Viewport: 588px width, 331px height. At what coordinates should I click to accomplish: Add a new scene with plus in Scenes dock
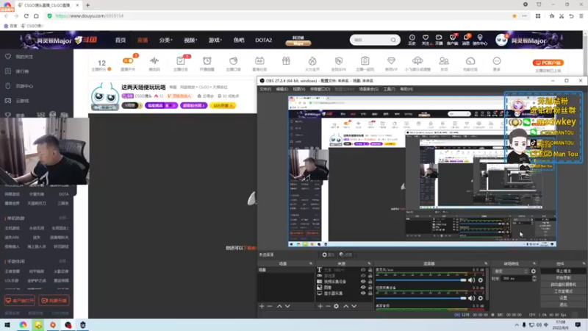click(x=262, y=306)
